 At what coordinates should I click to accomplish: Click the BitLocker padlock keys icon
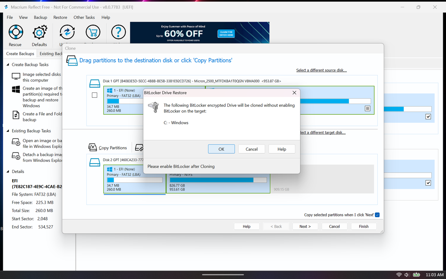pos(153,107)
